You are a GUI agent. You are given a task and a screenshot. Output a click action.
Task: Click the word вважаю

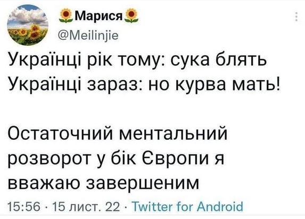pos(43,183)
